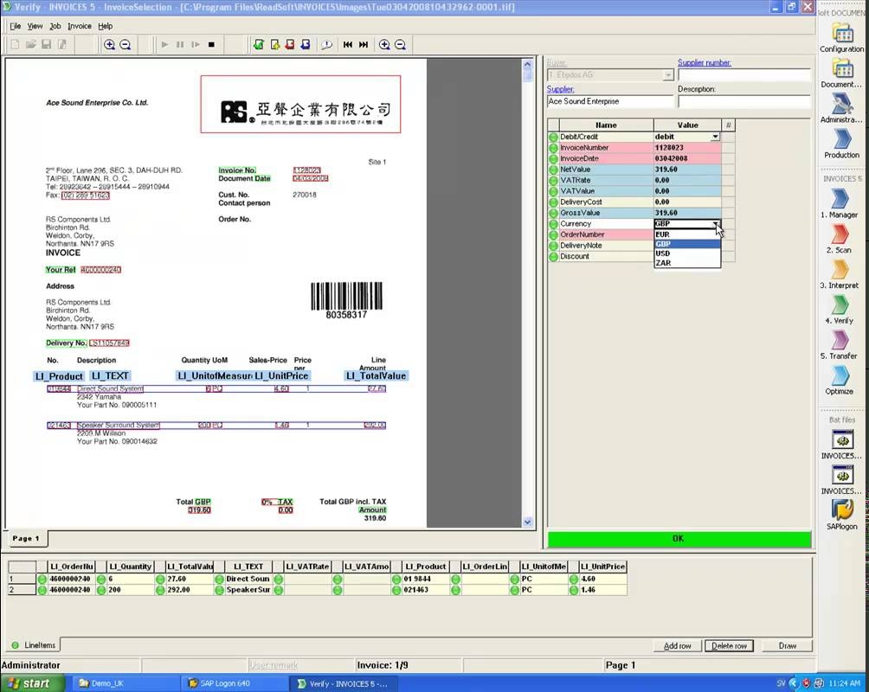Click the zoom-in magnifier after the last-invoice icon
The image size is (869, 692).
point(384,45)
